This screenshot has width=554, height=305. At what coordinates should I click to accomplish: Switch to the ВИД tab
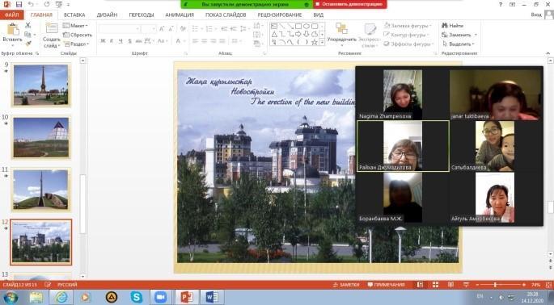(318, 15)
